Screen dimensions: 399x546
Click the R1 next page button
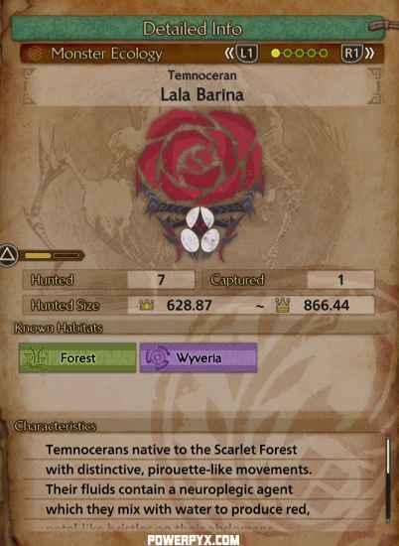tap(351, 54)
